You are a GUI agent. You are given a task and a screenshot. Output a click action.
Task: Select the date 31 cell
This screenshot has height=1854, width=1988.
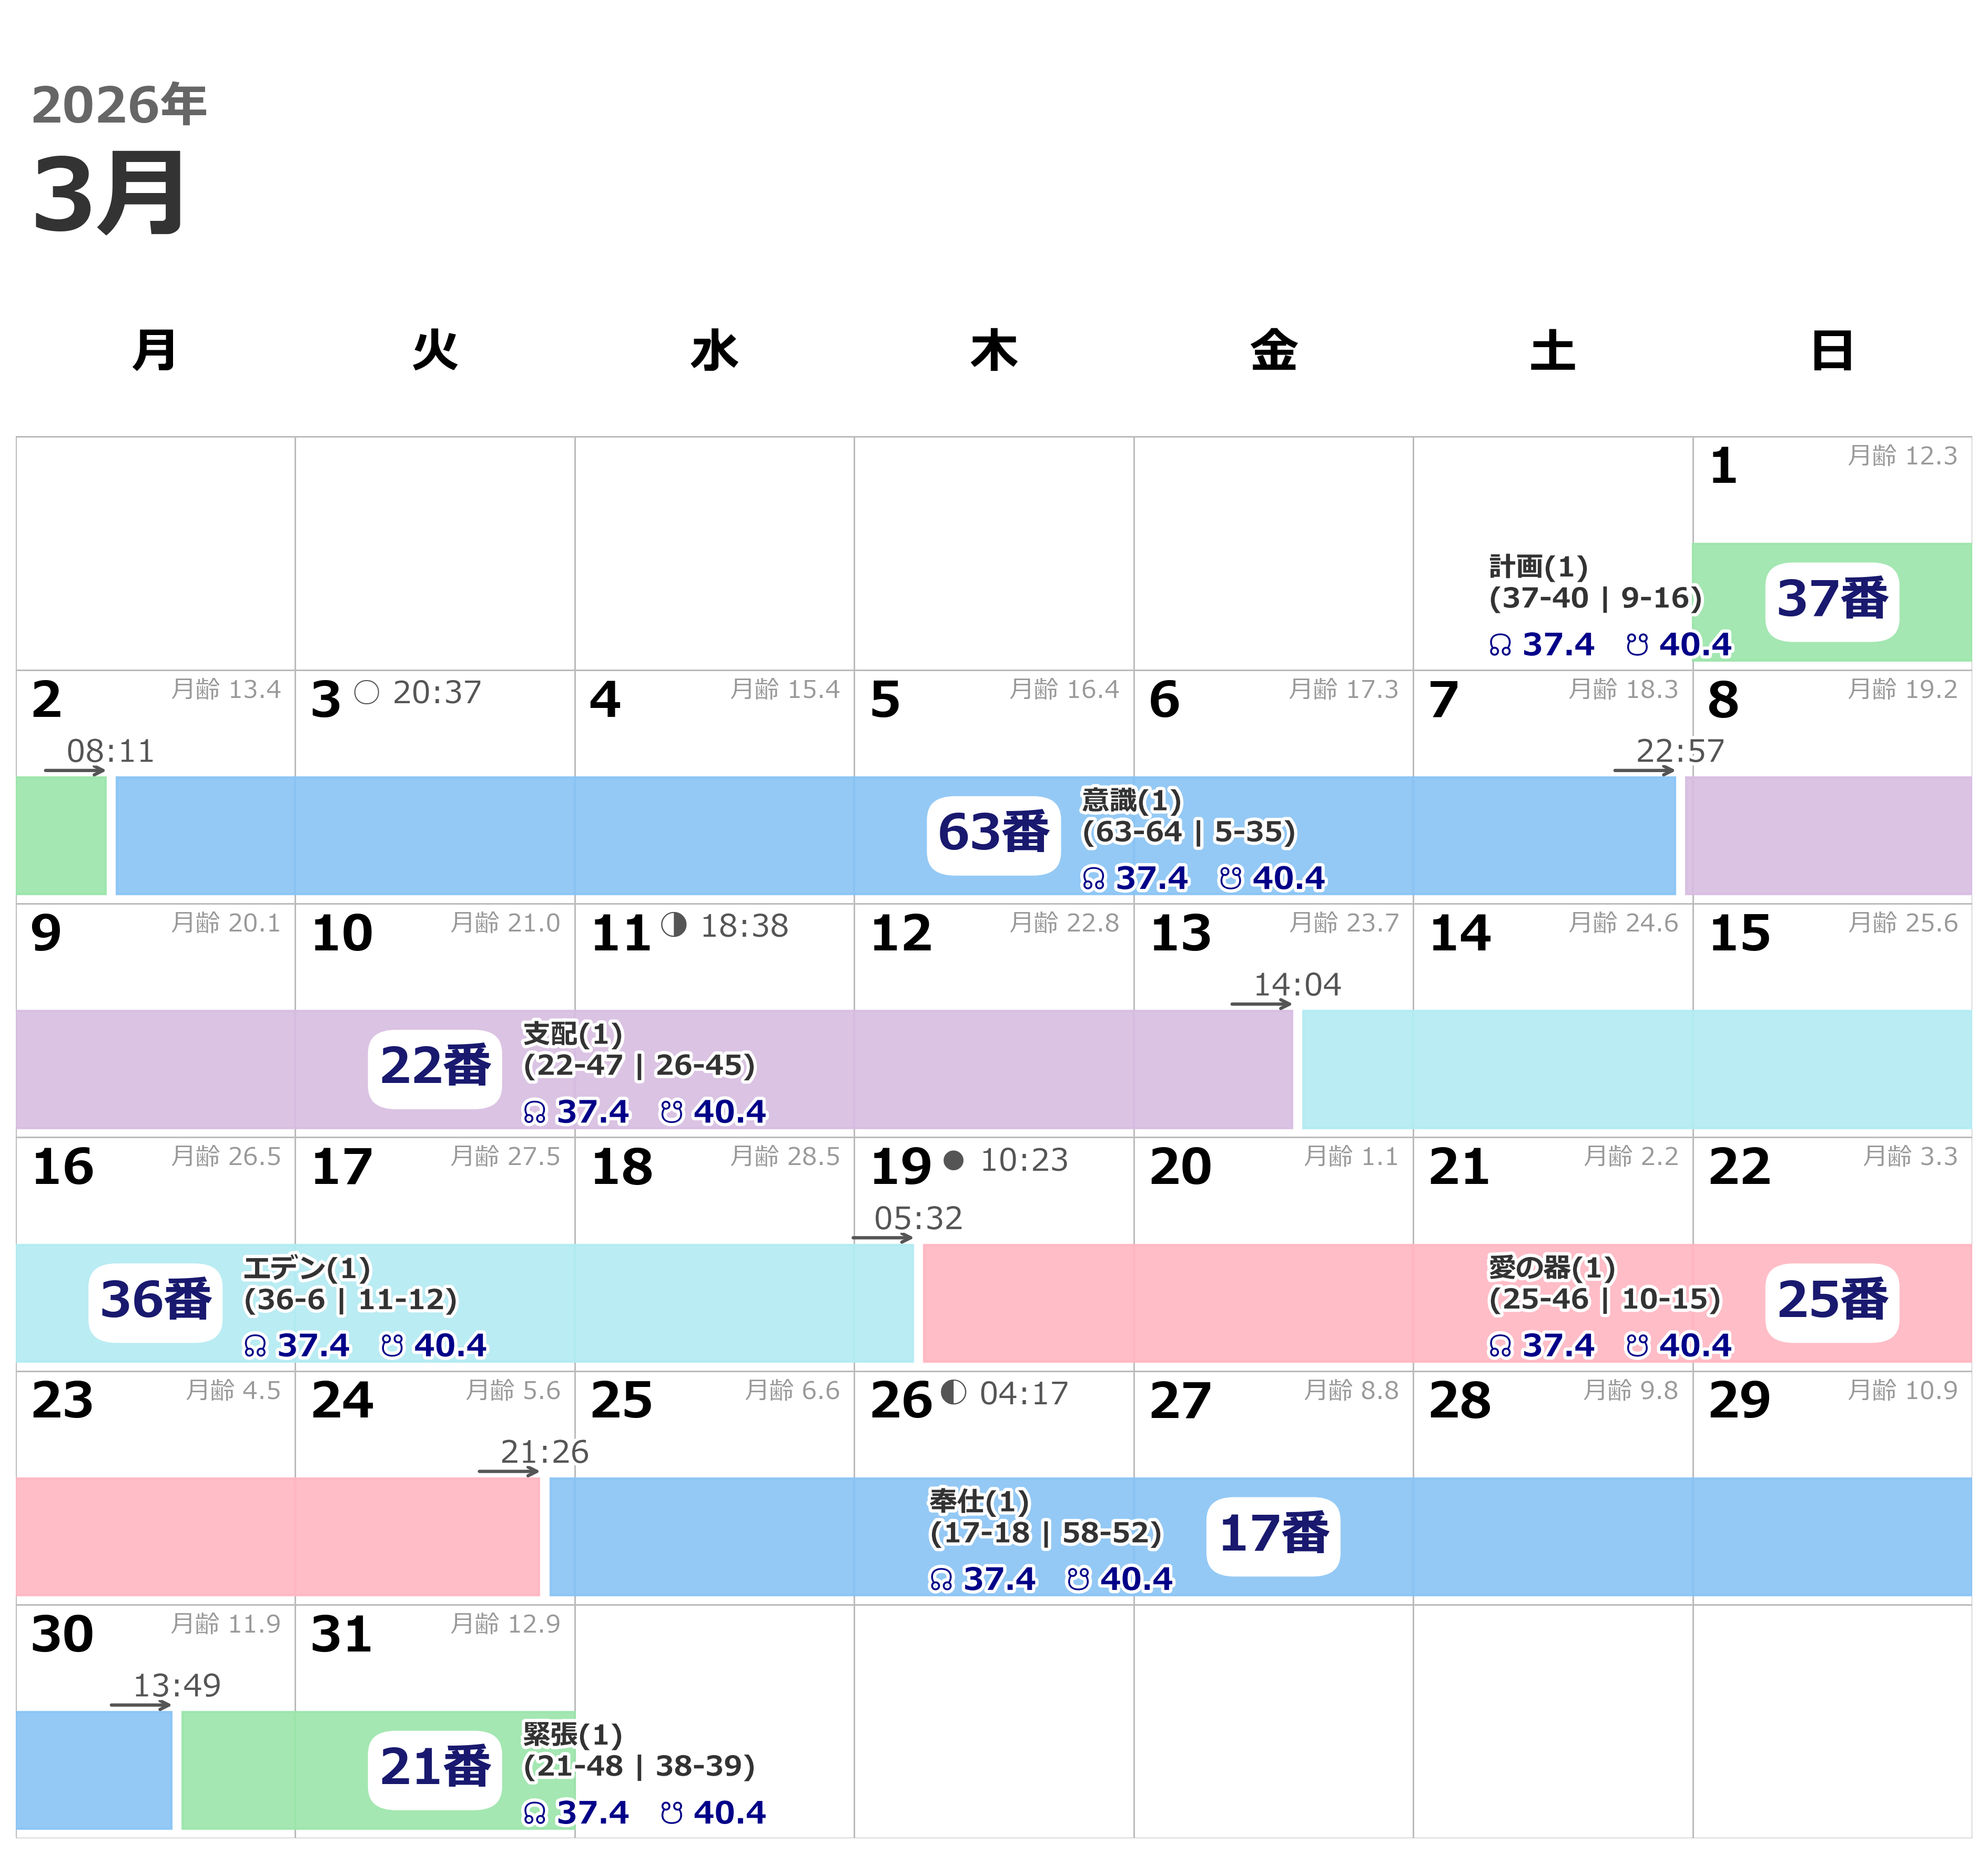[x=435, y=1721]
